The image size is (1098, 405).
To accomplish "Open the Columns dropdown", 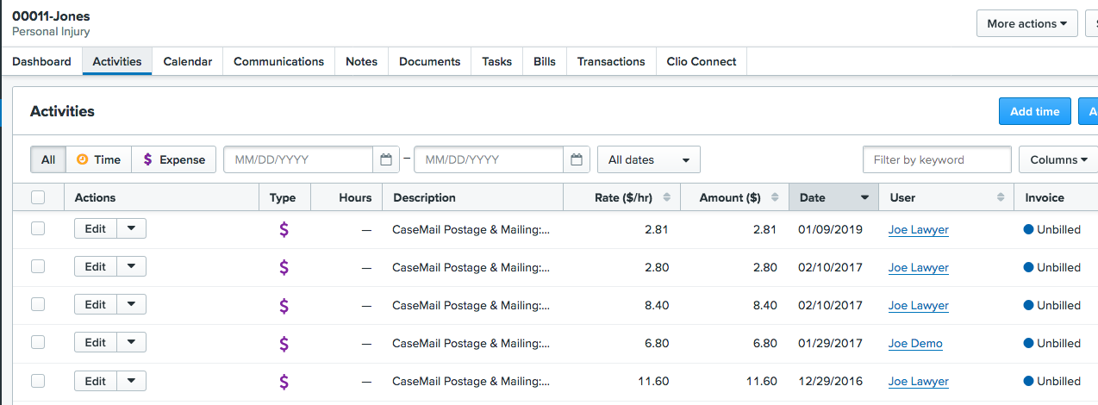I will [1059, 159].
